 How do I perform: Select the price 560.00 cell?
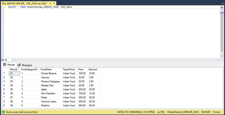[82, 106]
